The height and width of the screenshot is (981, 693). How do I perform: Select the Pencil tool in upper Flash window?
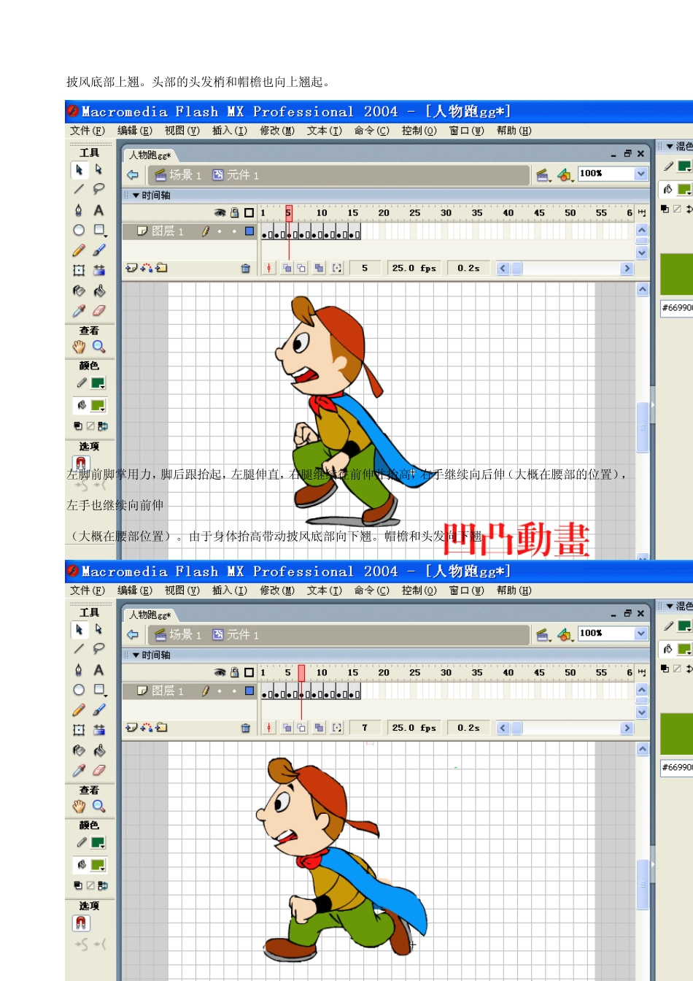tap(79, 250)
